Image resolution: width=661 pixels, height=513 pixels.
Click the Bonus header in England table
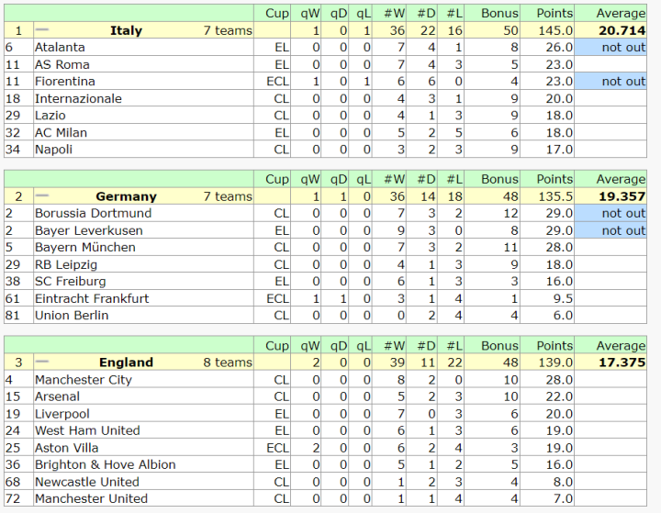click(x=499, y=346)
